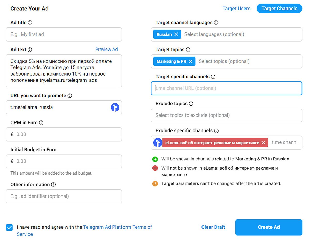
Task: Click the info icon next to Ad title
Action: click(x=30, y=23)
